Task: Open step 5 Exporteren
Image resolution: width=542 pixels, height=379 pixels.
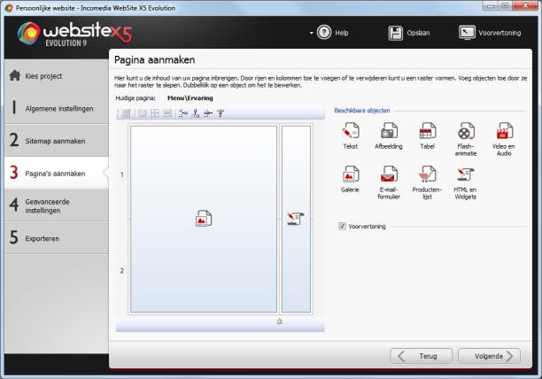Action: point(57,238)
